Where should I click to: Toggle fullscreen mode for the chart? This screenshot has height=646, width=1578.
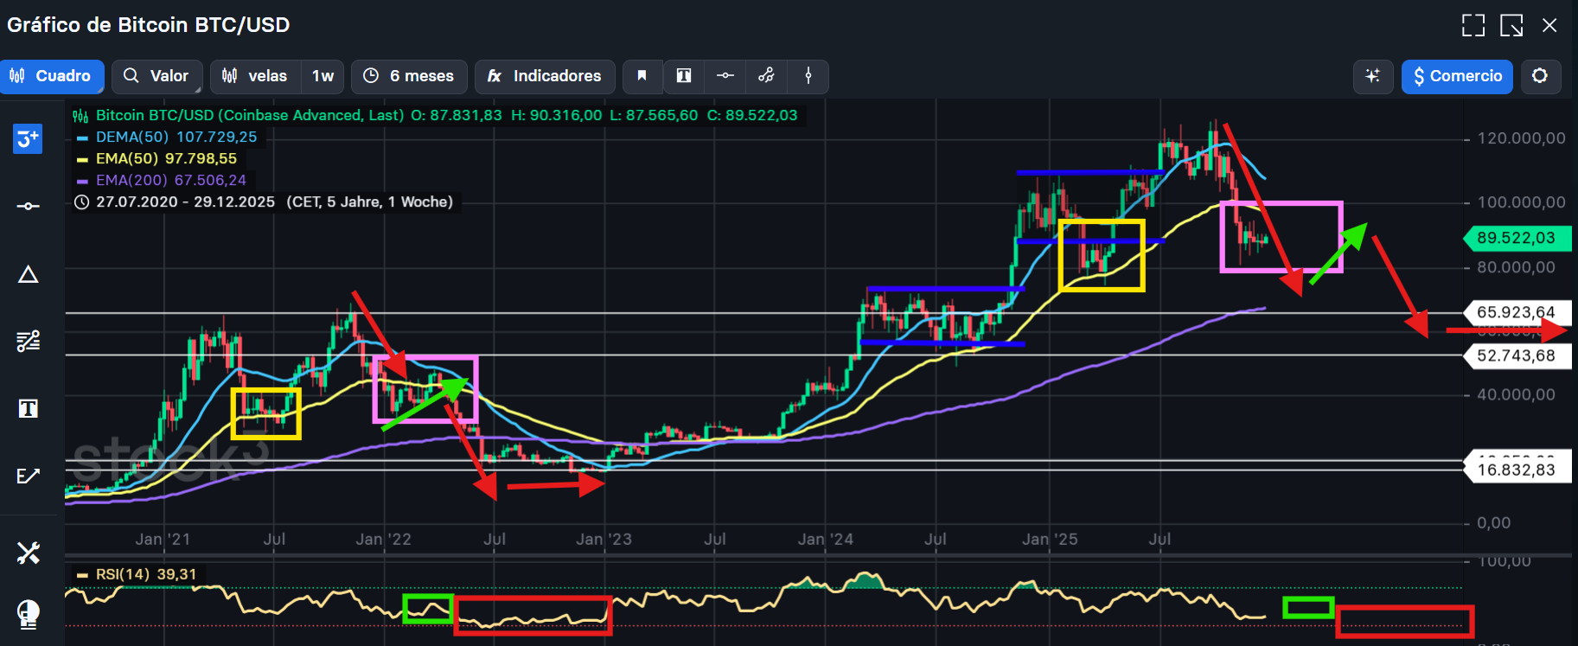tap(1473, 25)
